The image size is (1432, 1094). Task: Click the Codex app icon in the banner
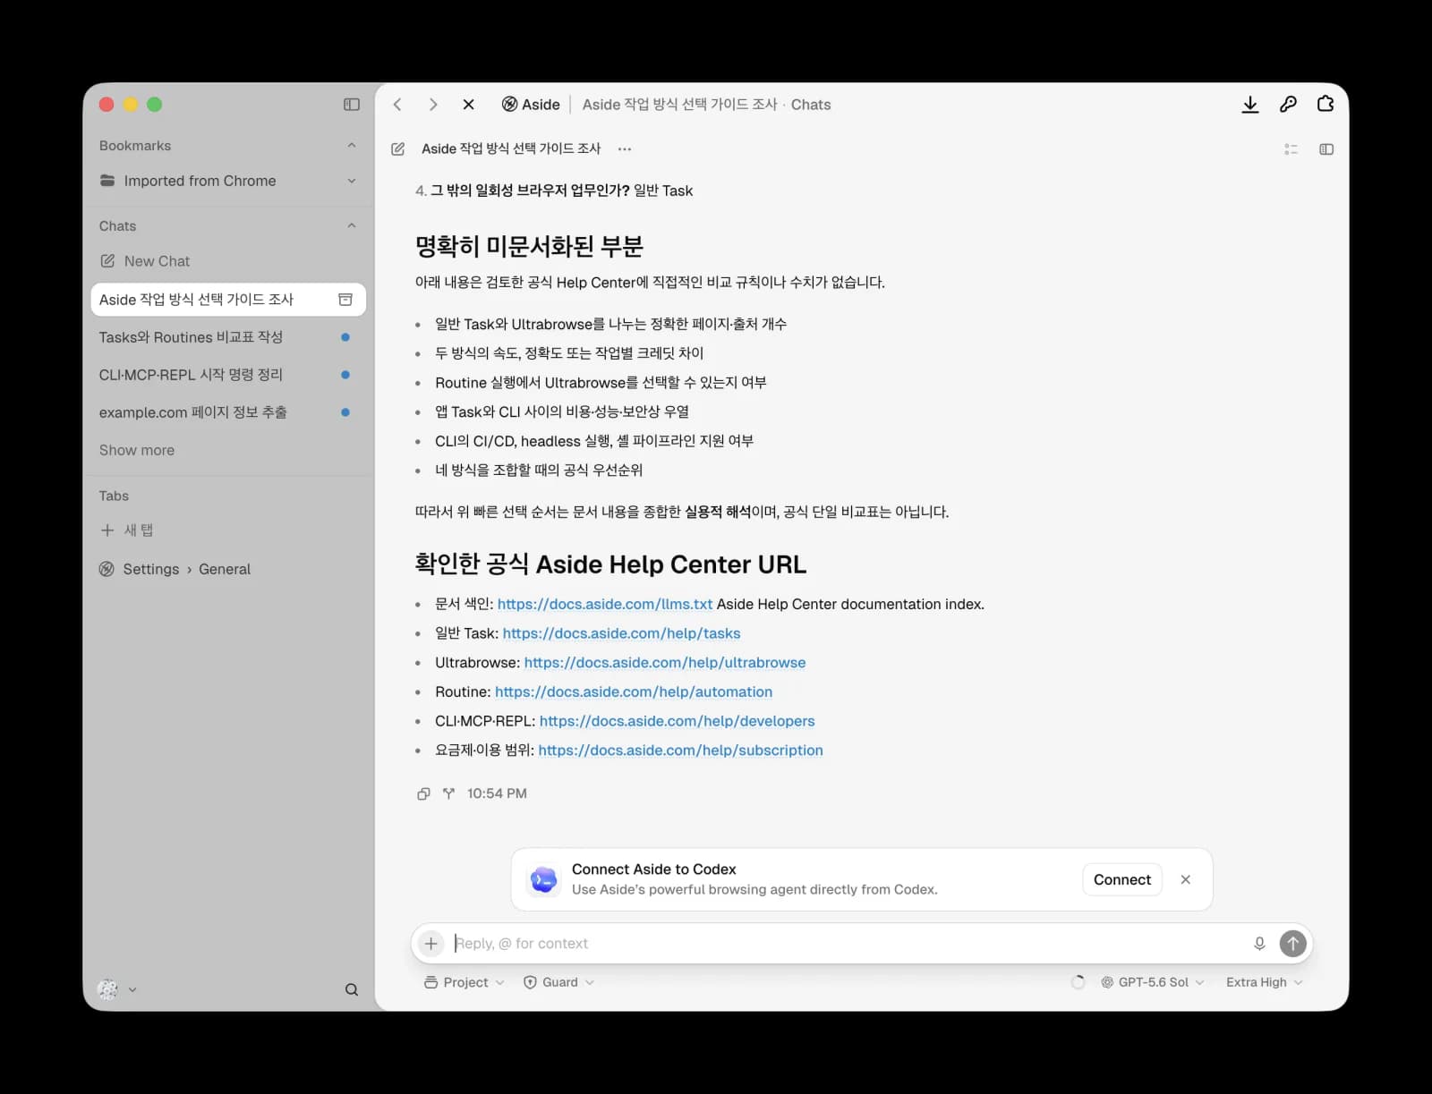(543, 879)
